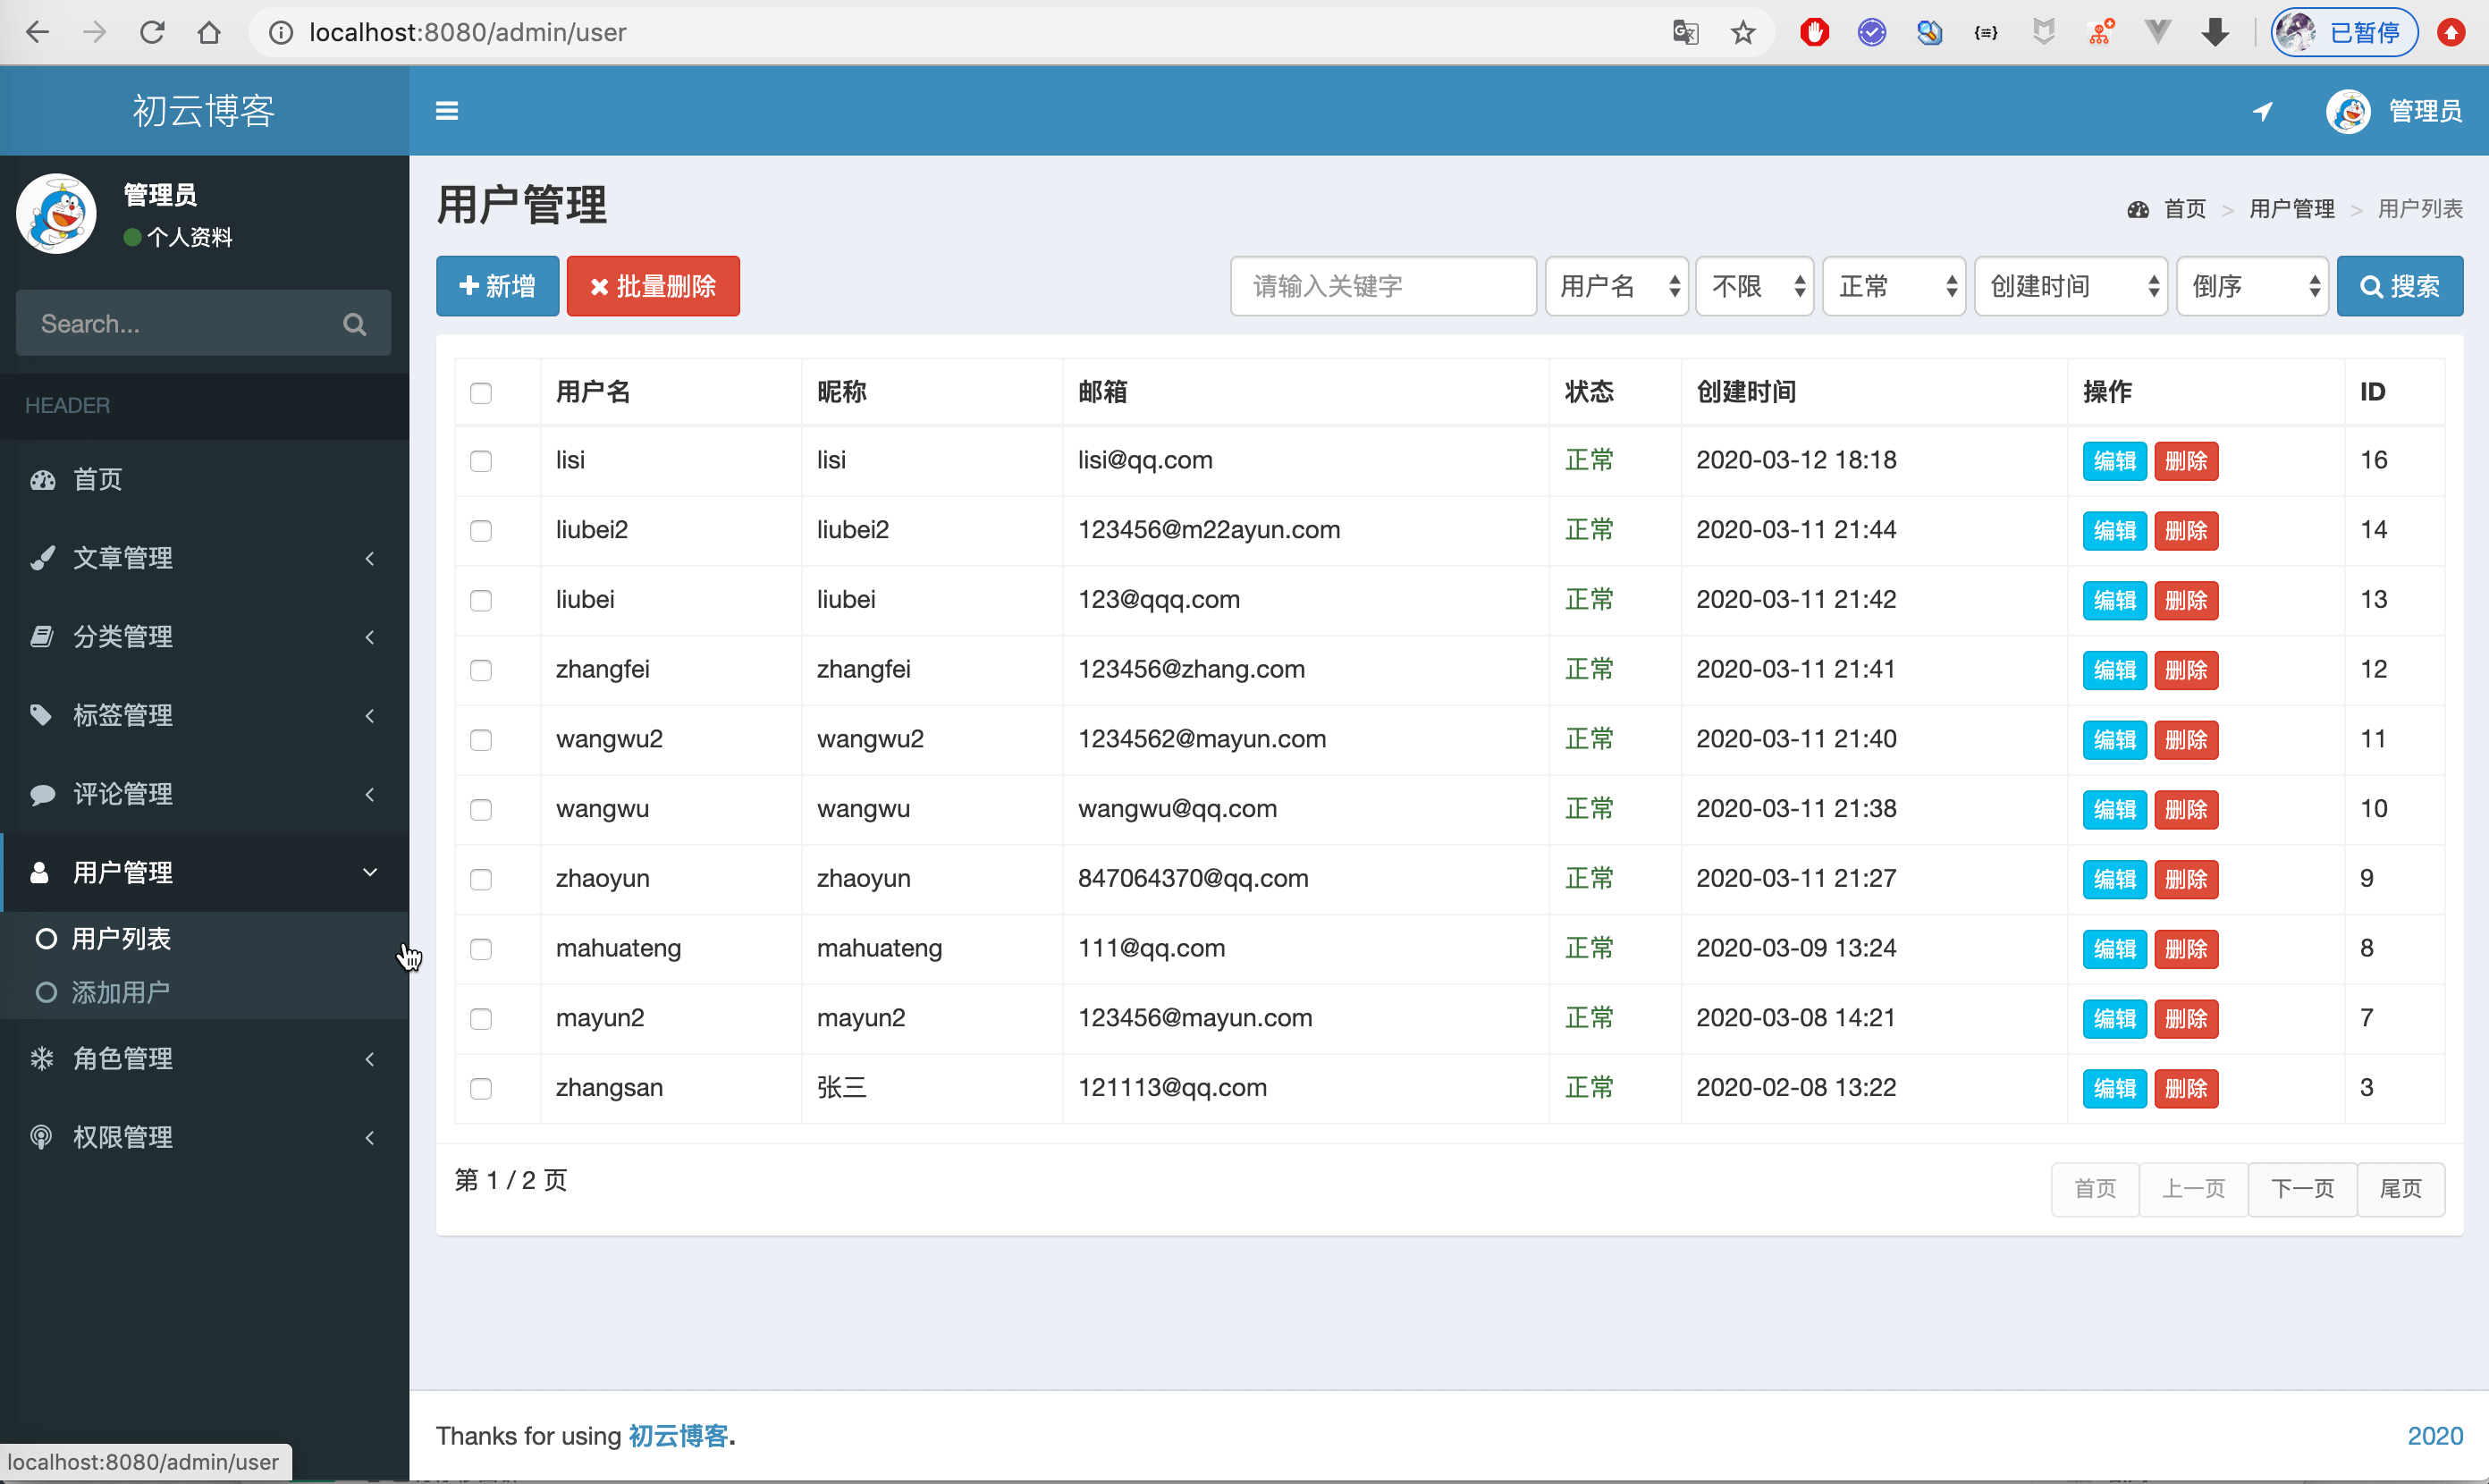Image resolution: width=2489 pixels, height=1484 pixels.
Task: Click the hamburger sidebar toggle icon
Action: tap(446, 111)
